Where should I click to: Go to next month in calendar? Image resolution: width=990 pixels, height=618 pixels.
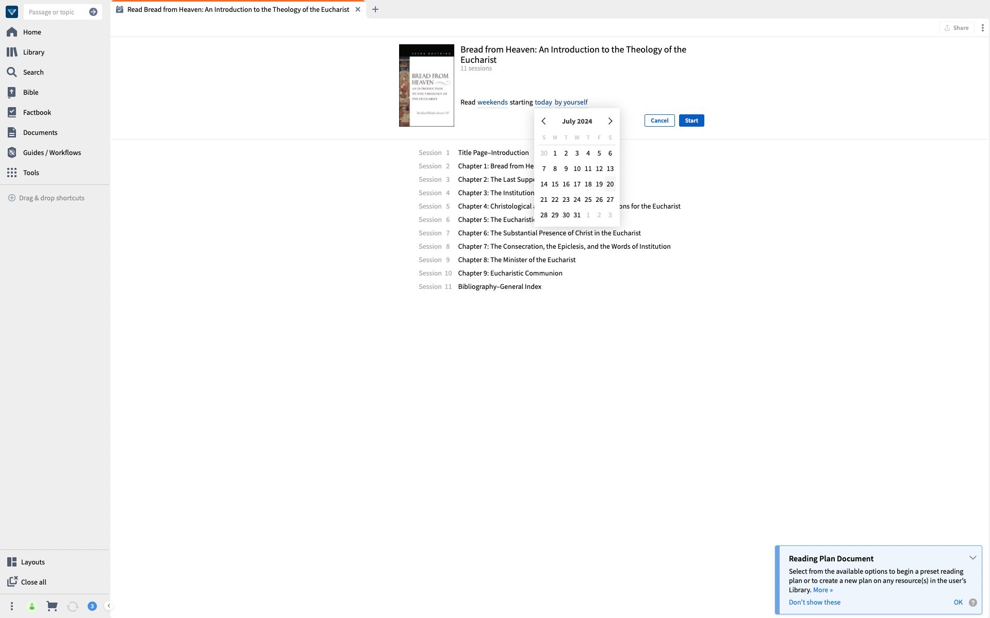pos(610,121)
